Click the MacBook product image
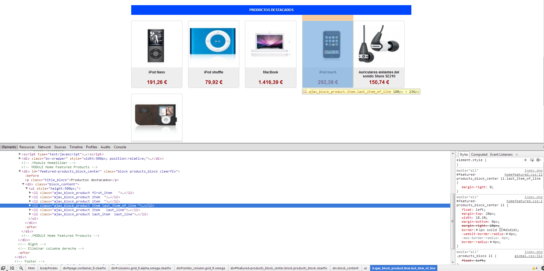Viewport: 544px width, 271px height. point(270,45)
